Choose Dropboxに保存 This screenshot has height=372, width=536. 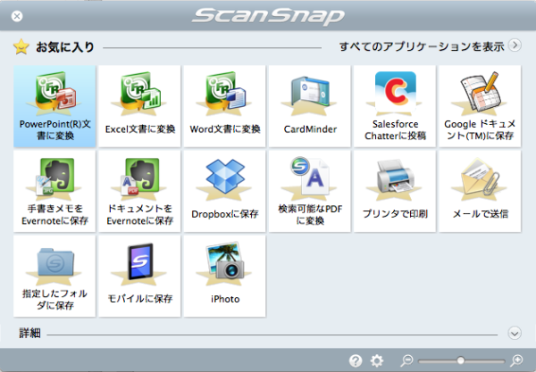point(224,191)
